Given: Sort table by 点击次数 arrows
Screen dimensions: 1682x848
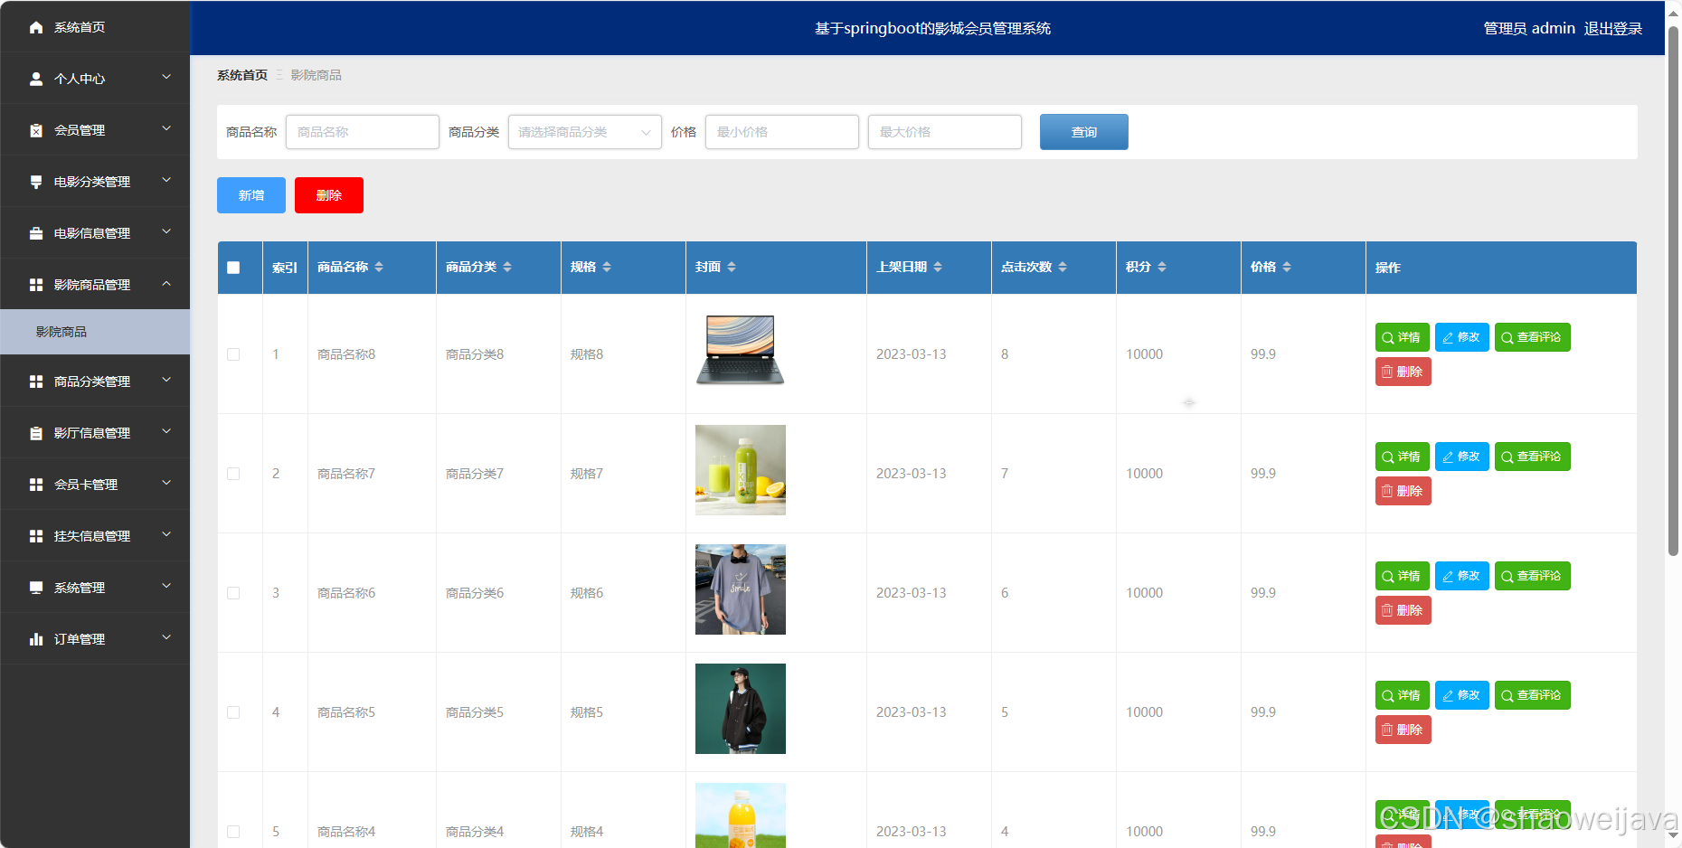Looking at the screenshot, I should click(1063, 267).
